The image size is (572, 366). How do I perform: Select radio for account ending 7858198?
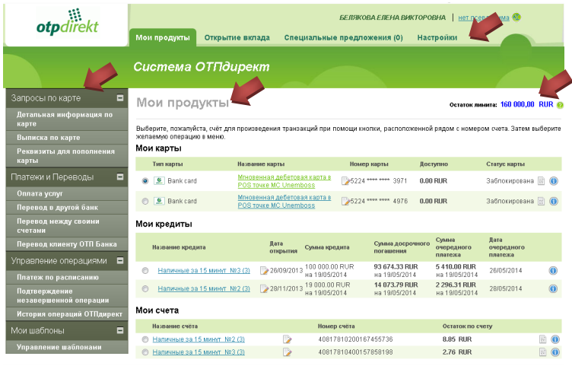tap(145, 352)
